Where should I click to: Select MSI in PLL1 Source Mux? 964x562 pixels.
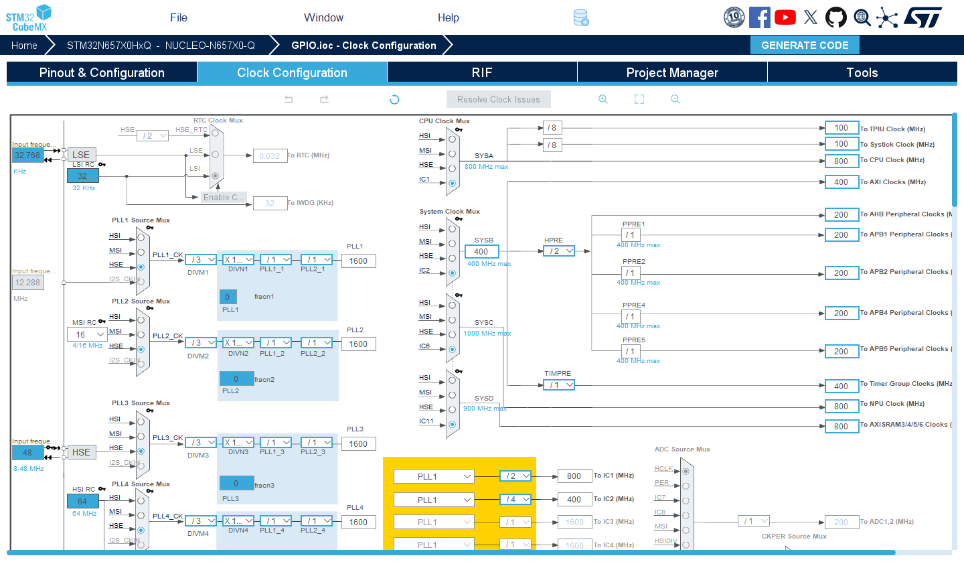tap(141, 253)
